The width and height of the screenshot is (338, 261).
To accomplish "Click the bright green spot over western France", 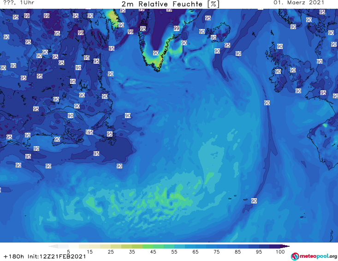I will [325, 125].
